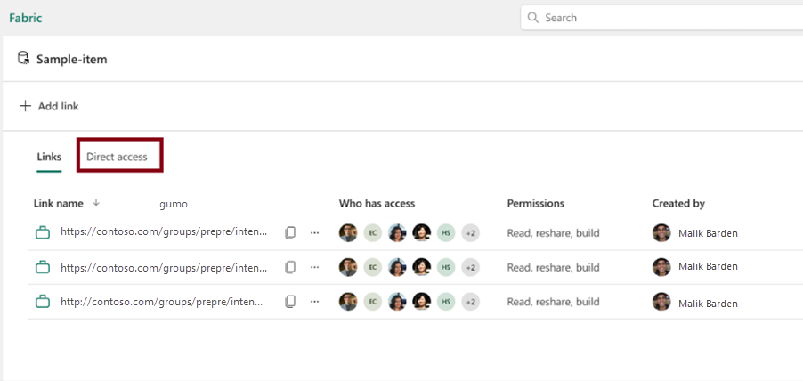This screenshot has width=803, height=381.
Task: Expand +2 more users in first row
Action: [x=470, y=233]
